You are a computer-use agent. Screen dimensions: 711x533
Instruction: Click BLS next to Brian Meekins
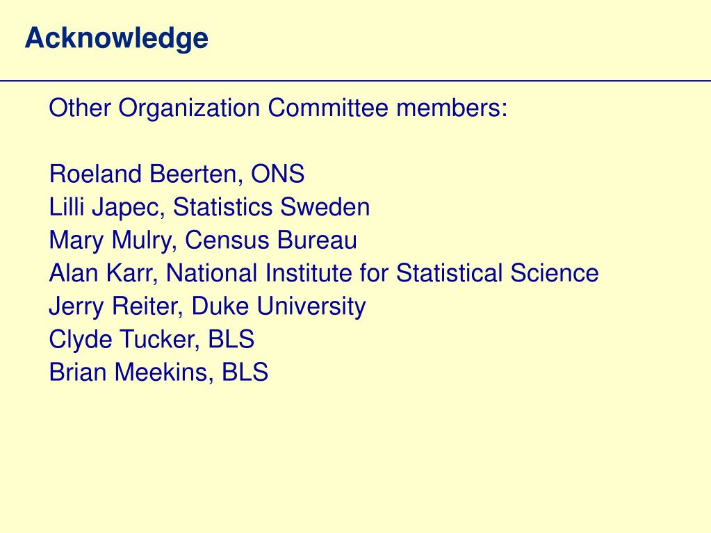tap(245, 372)
